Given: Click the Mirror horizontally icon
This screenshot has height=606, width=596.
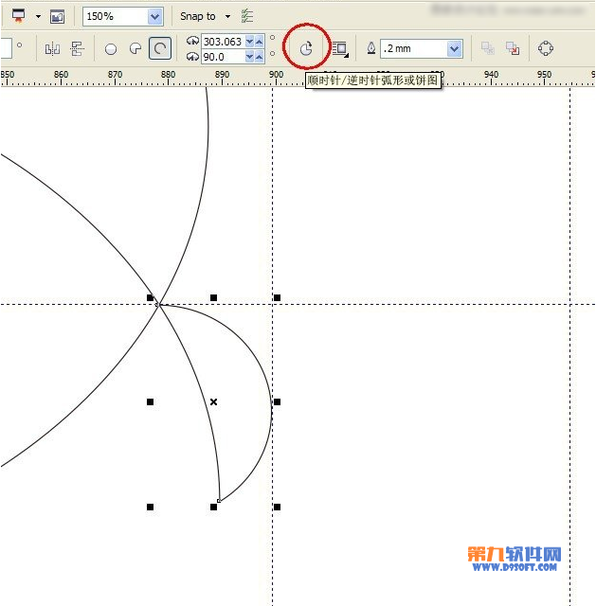Looking at the screenshot, I should click(52, 49).
